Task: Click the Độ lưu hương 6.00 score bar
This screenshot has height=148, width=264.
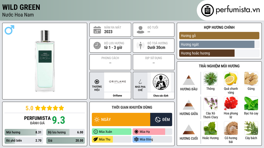Action: (65, 132)
